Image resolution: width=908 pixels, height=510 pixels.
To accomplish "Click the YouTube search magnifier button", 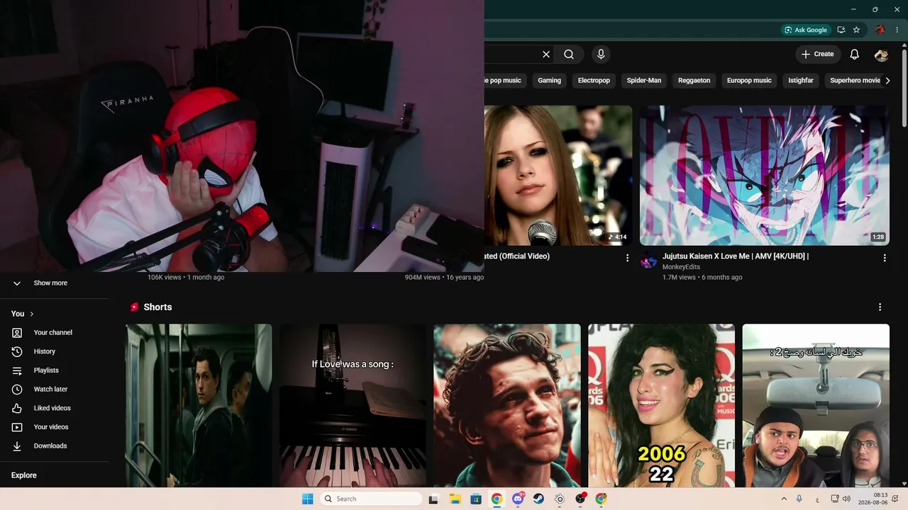I will pyautogui.click(x=569, y=55).
